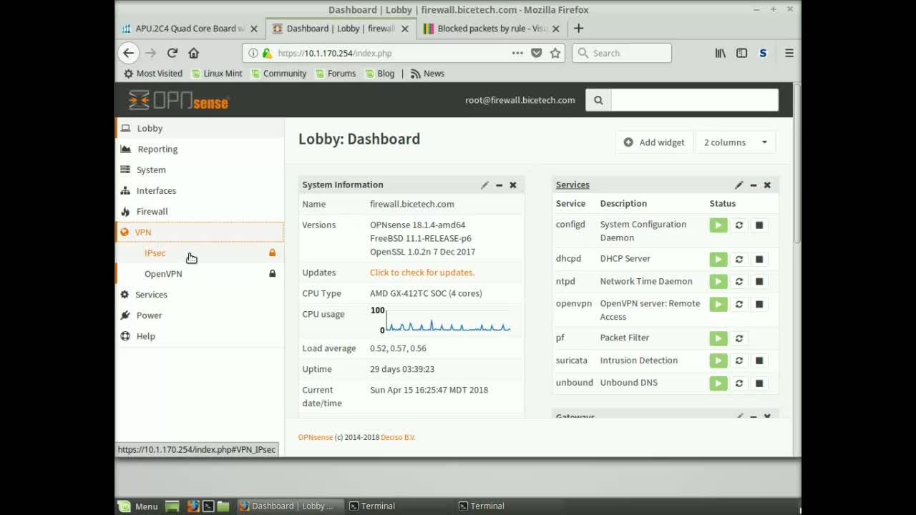916x515 pixels.
Task: Start the unbound DNS service
Action: 718,383
